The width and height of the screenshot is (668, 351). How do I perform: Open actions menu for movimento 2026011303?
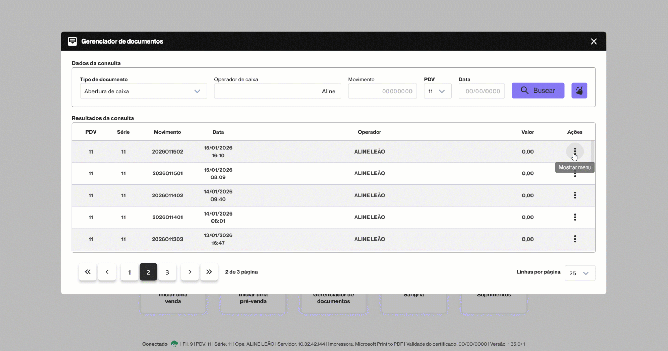(574, 239)
